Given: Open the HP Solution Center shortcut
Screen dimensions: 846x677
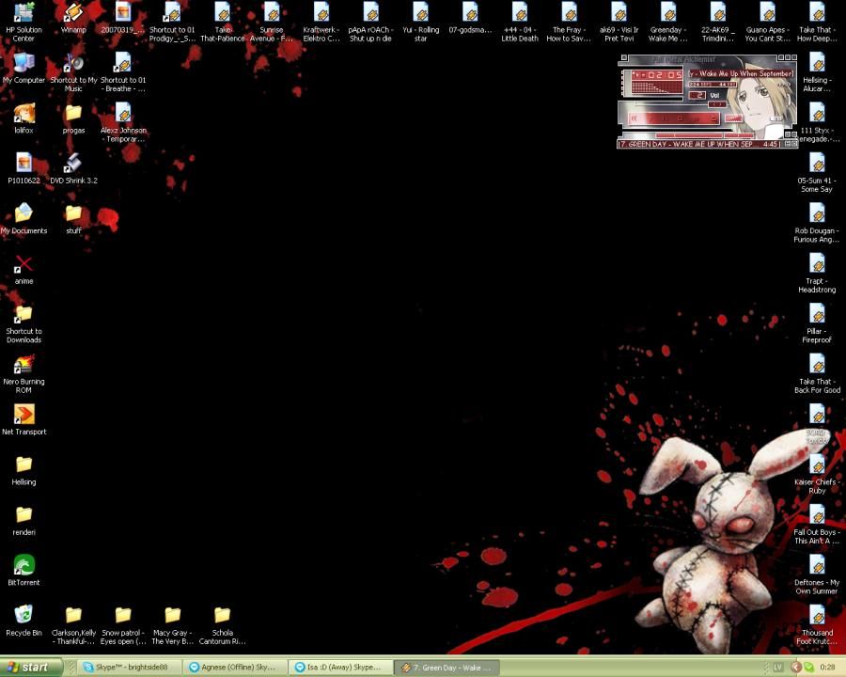Looking at the screenshot, I should [23, 22].
